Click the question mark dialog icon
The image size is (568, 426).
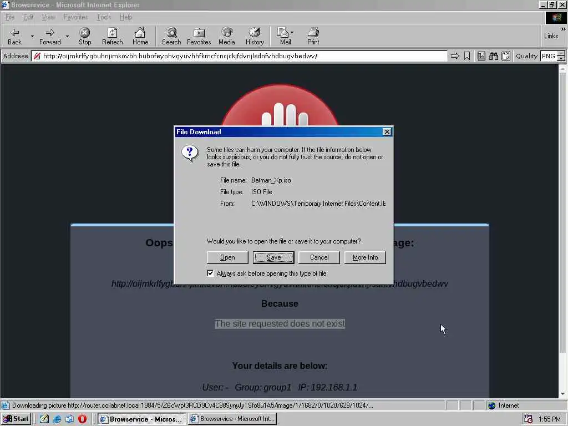(190, 154)
